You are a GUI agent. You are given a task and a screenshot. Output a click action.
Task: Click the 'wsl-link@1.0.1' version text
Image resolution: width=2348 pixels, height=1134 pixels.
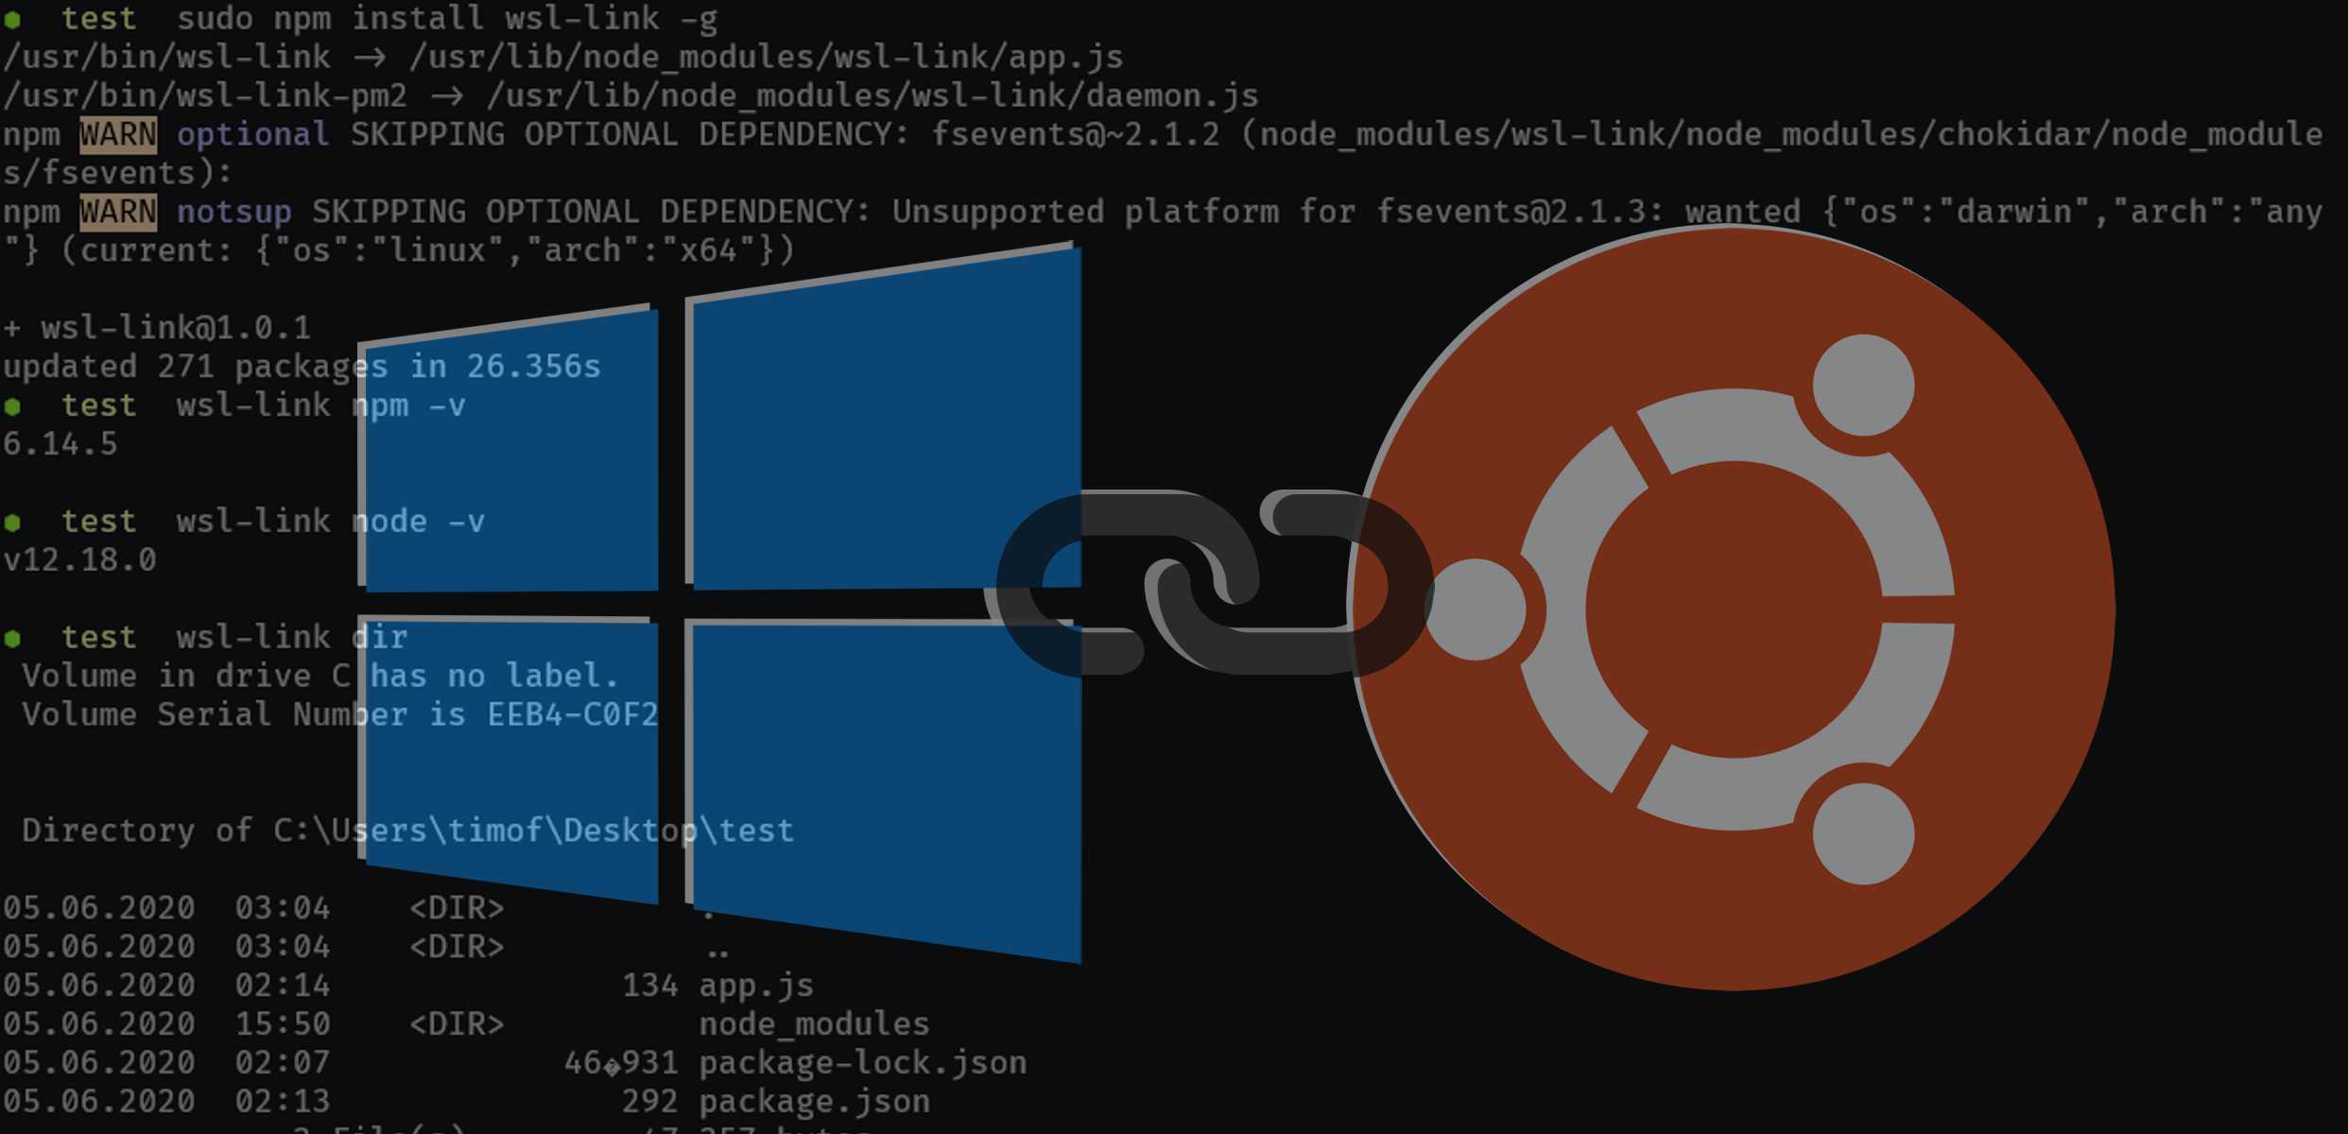(x=176, y=328)
